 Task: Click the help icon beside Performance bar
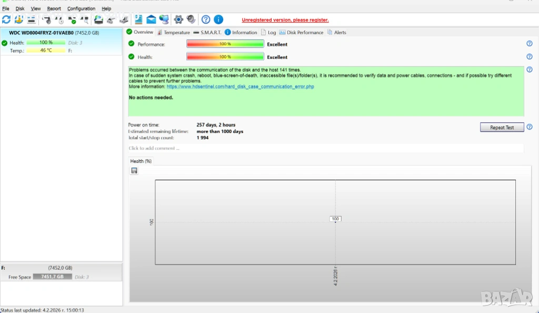click(x=530, y=44)
